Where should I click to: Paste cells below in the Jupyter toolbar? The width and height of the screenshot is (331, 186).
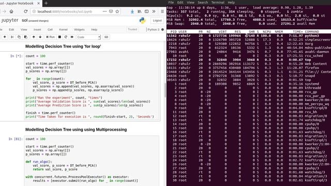(26, 37)
